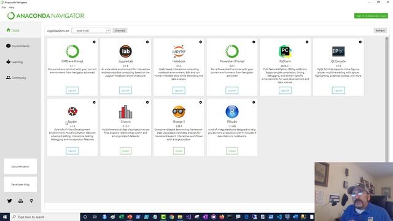Viewport: 393px width, 221px height.
Task: Switch to the Environments tab
Action: pos(20,46)
